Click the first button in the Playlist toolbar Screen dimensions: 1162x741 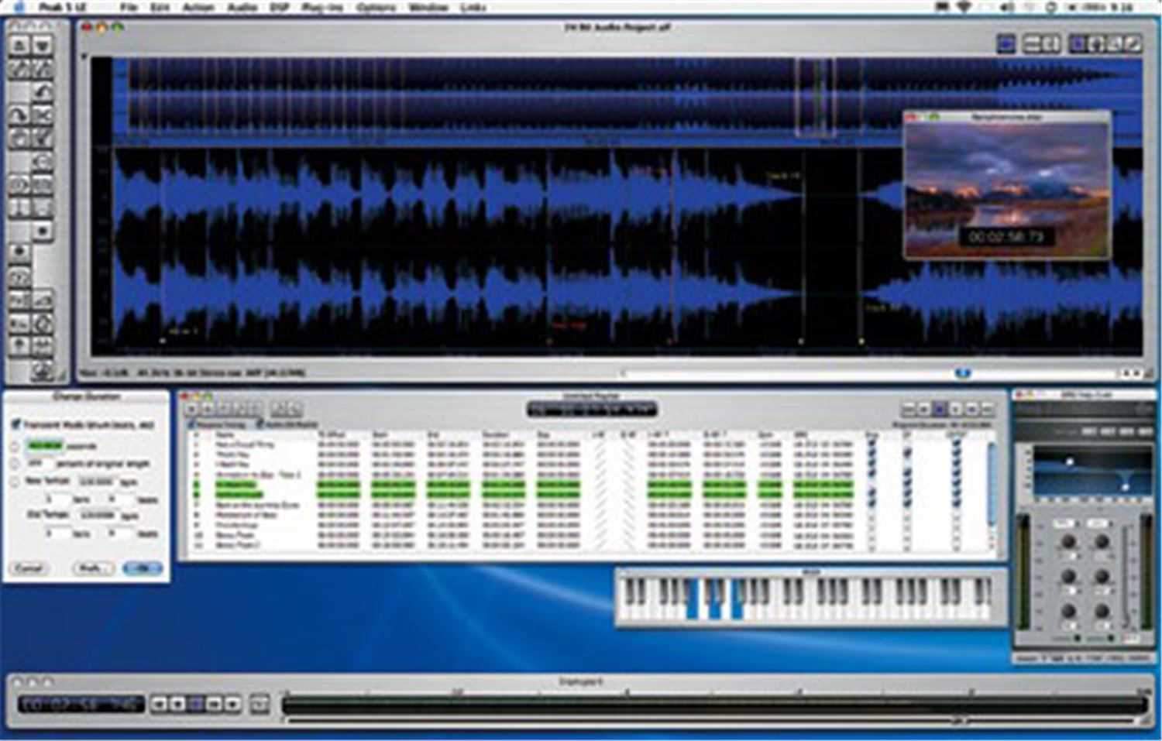click(x=192, y=409)
